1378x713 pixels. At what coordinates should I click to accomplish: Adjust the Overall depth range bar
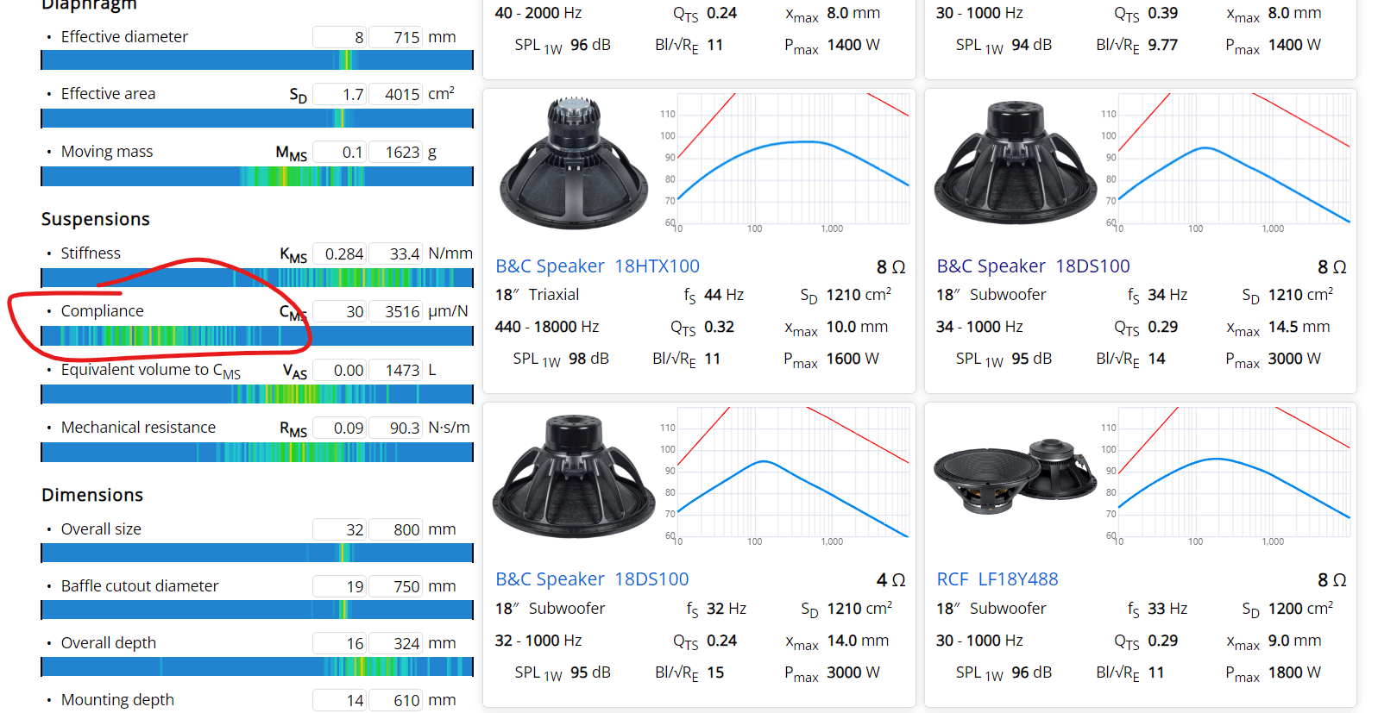pos(257,666)
